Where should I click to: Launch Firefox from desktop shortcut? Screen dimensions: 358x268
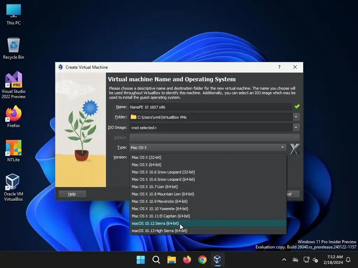click(14, 117)
